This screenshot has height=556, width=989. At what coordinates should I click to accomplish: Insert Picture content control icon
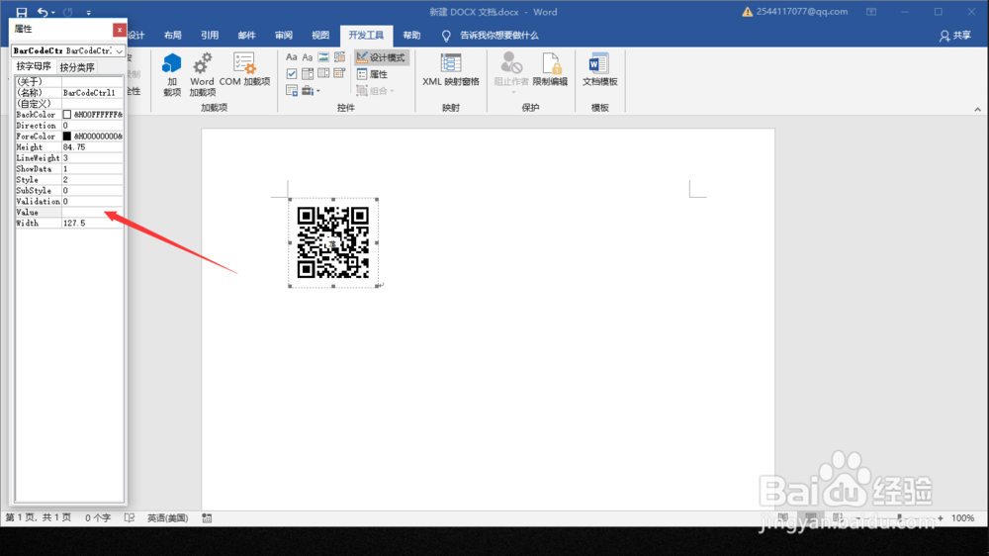(323, 57)
